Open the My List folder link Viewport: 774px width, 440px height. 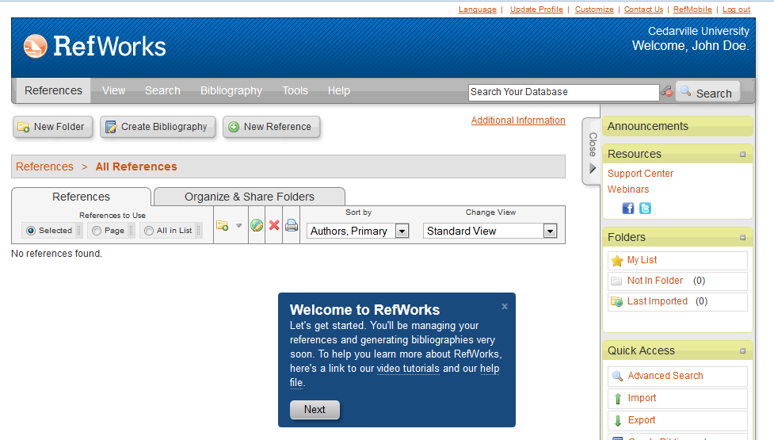tap(642, 260)
